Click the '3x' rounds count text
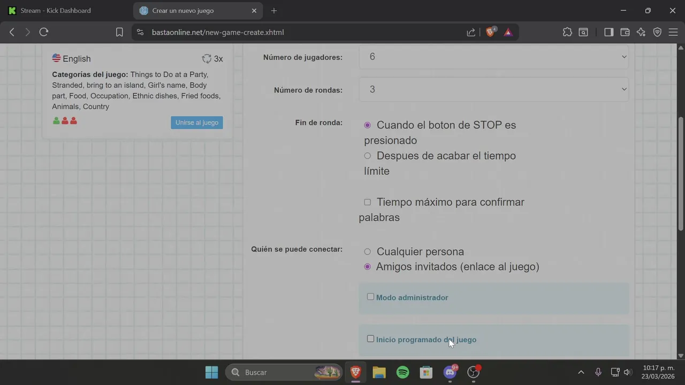 click(x=218, y=59)
